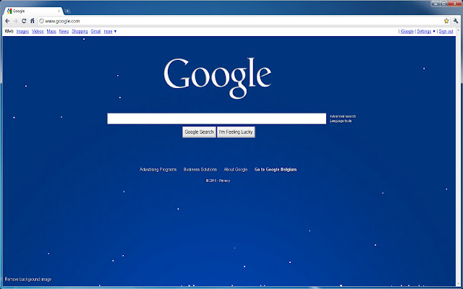The image size is (463, 289).
Task: Open a new tab with the plus button
Action: click(67, 12)
